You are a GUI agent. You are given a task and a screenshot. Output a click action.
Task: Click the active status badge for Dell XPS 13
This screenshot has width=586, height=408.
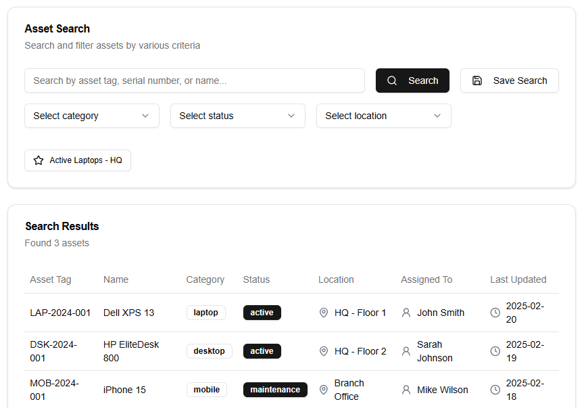coord(262,313)
